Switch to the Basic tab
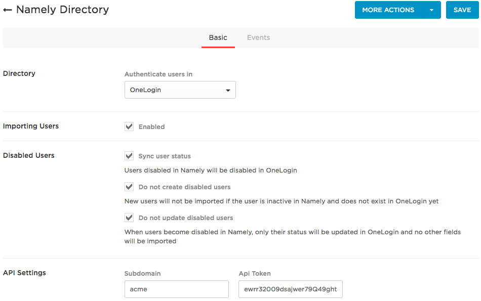481x301 pixels. (x=218, y=37)
